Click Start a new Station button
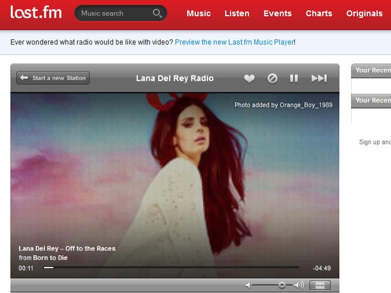Image resolution: width=391 pixels, height=293 pixels. click(x=53, y=78)
